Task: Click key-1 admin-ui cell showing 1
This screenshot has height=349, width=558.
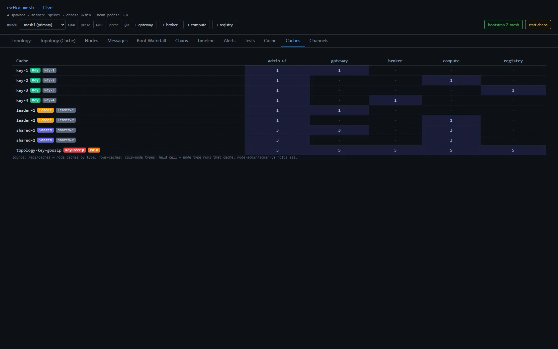Action: (x=277, y=70)
